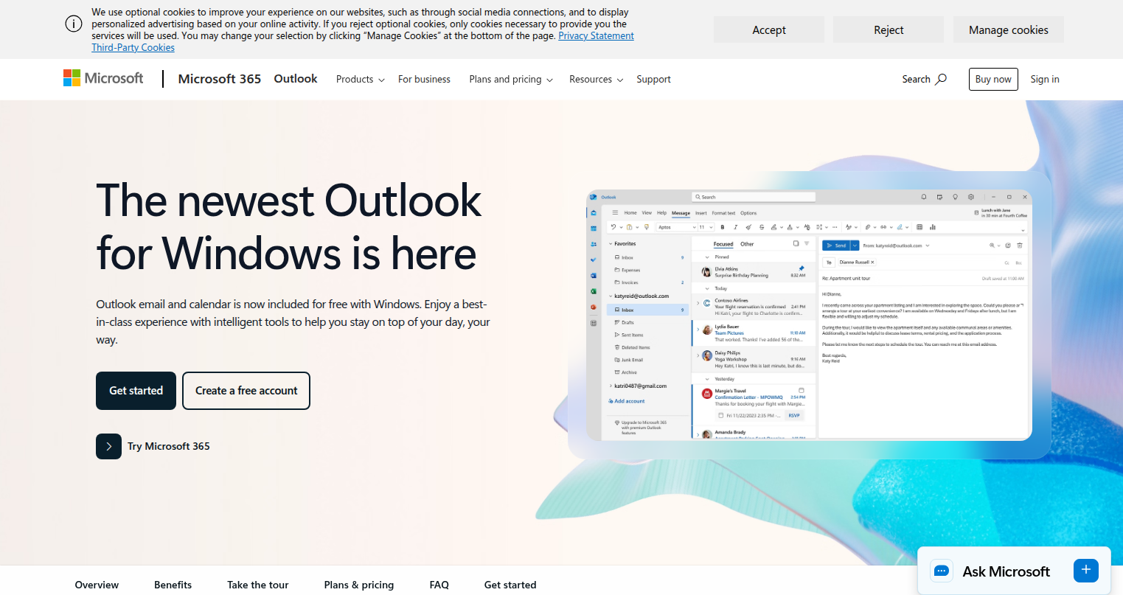Viewport: 1123px width, 595px height.
Task: Open the font color picker
Action: pos(790,227)
